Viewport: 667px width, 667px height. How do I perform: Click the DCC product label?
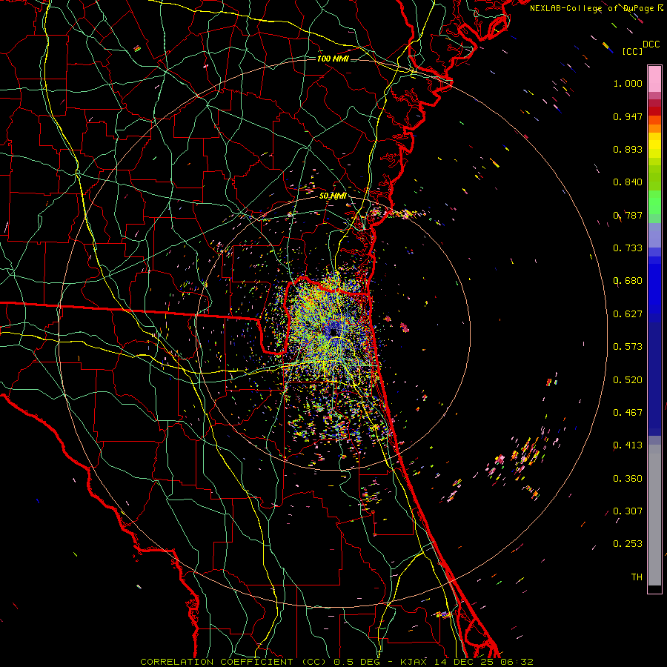point(651,44)
